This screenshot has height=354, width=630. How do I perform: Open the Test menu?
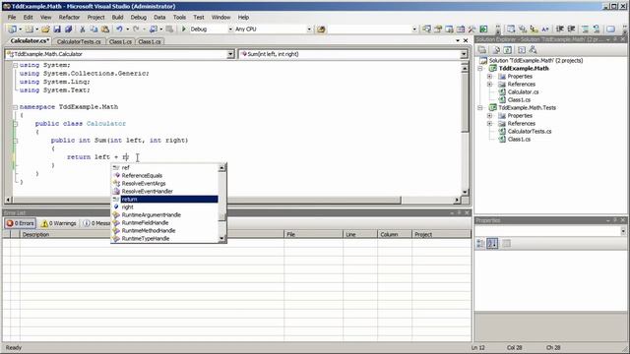click(199, 18)
